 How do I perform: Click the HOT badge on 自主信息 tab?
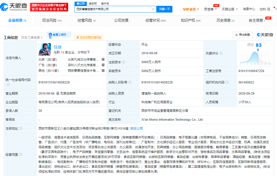pyautogui.click(x=268, y=18)
